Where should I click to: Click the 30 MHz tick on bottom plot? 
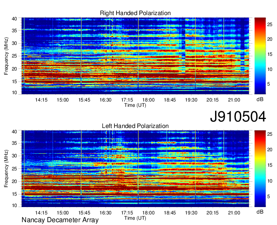pos(14,156)
